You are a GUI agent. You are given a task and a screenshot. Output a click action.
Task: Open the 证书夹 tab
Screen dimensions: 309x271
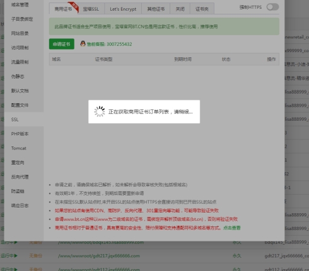coord(202,9)
